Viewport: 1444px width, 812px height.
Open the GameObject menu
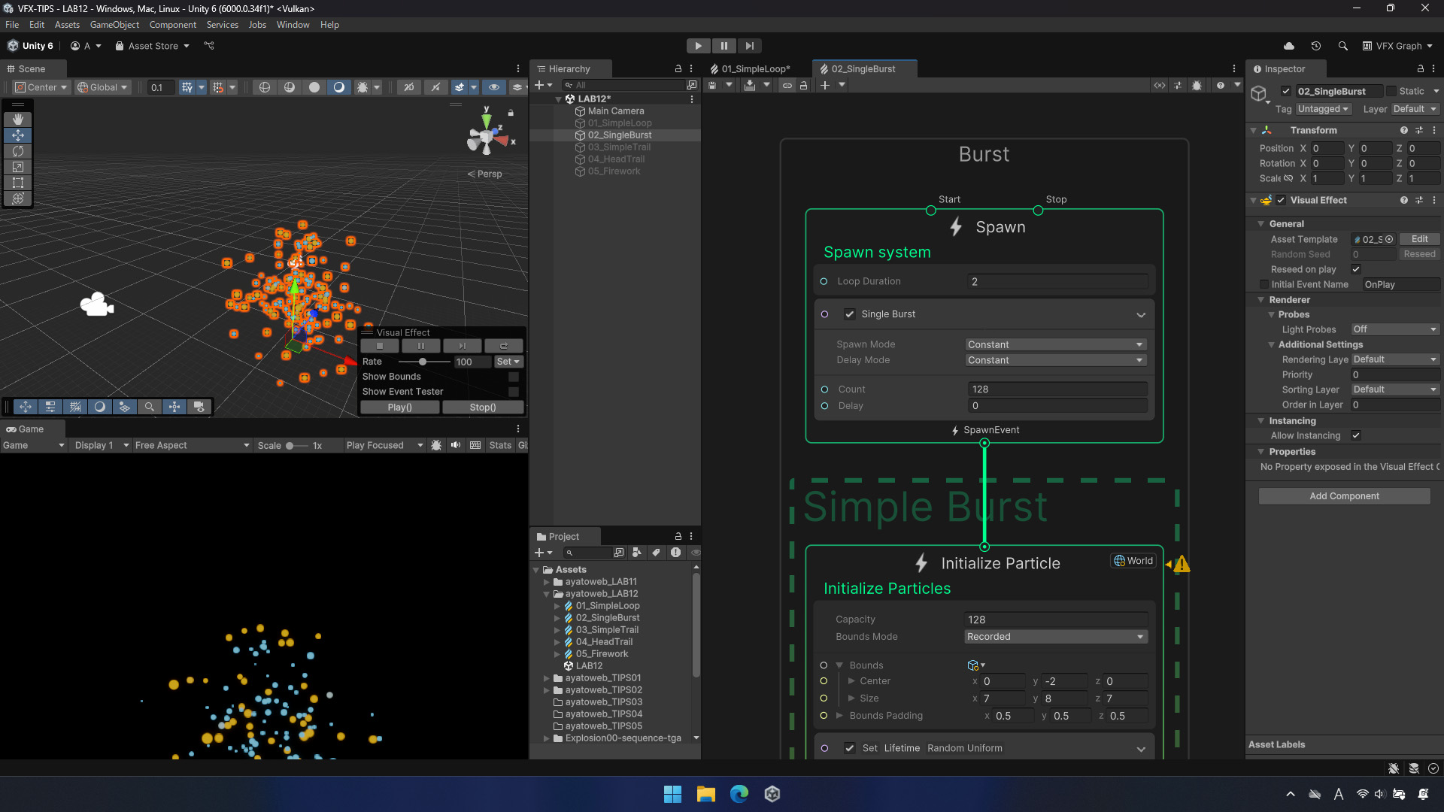tap(114, 25)
